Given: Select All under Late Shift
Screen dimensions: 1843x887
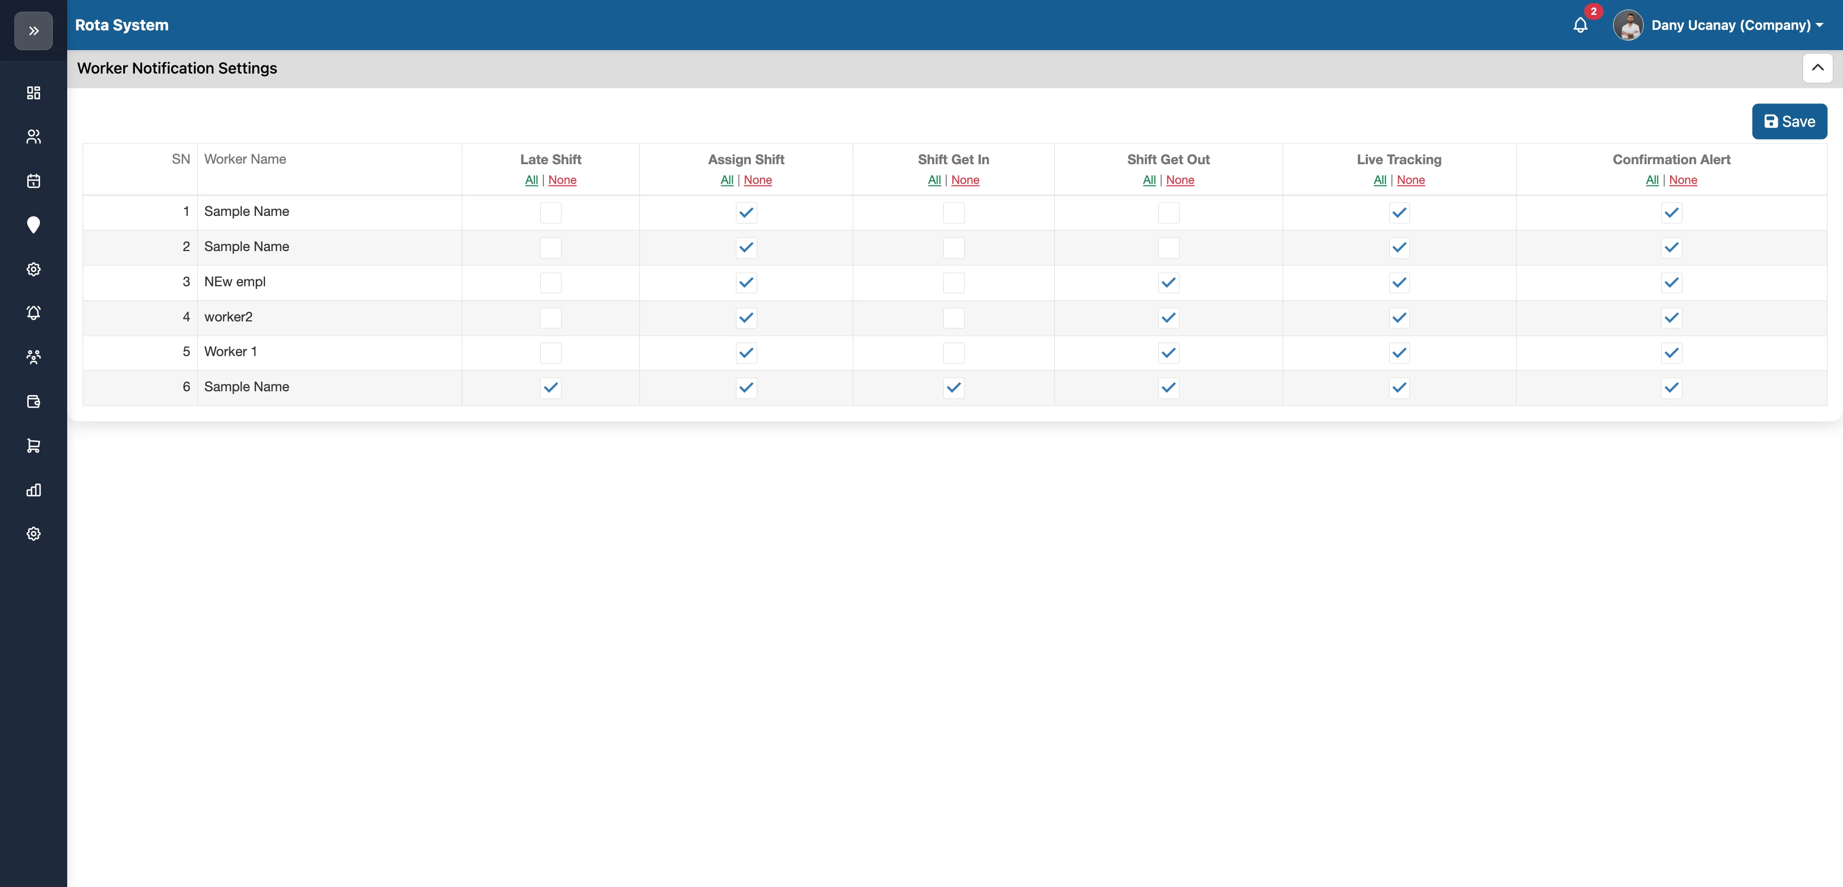Looking at the screenshot, I should coord(531,180).
